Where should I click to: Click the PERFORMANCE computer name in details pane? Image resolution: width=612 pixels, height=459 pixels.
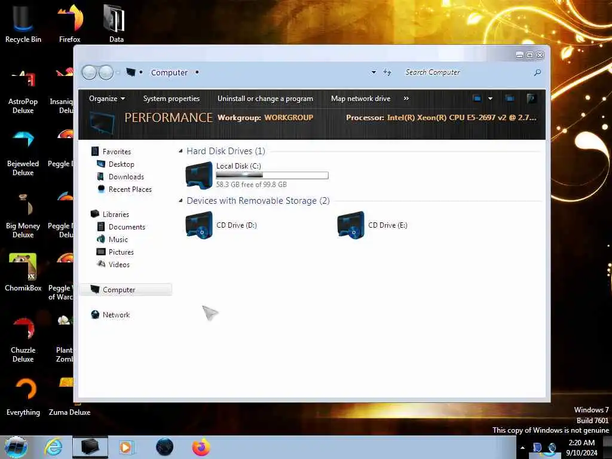[x=169, y=118]
